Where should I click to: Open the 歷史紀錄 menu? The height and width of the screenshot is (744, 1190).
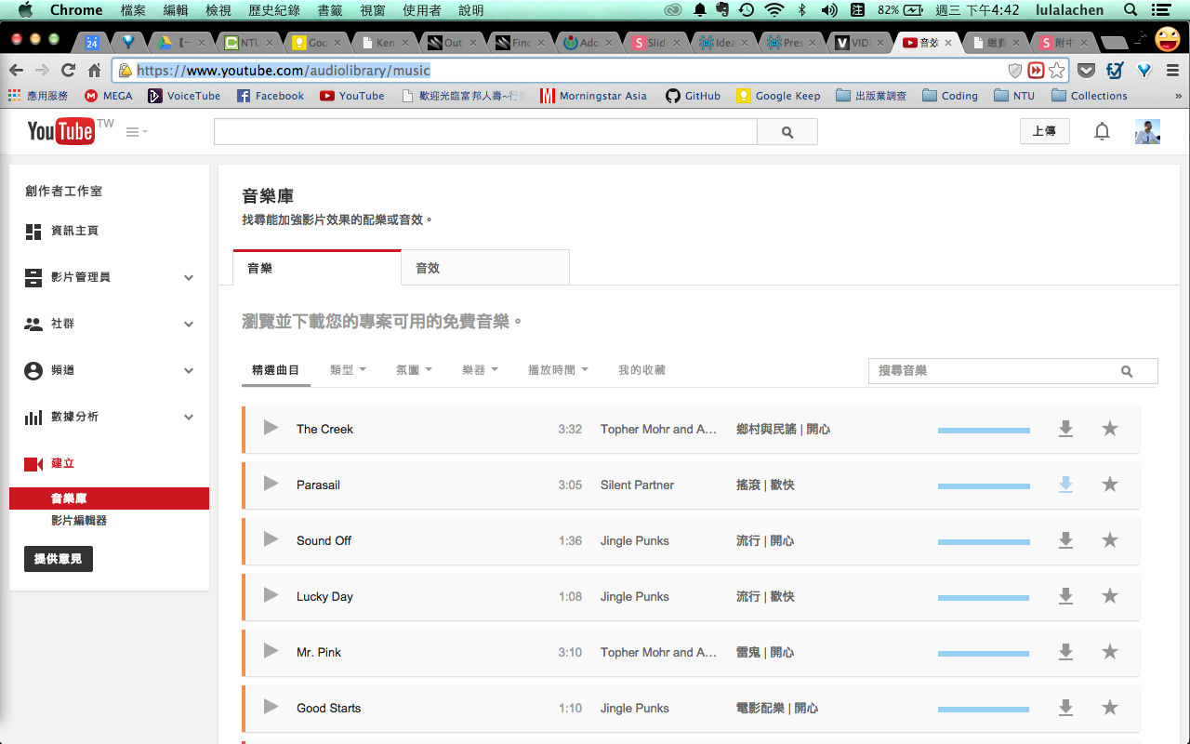coord(273,10)
